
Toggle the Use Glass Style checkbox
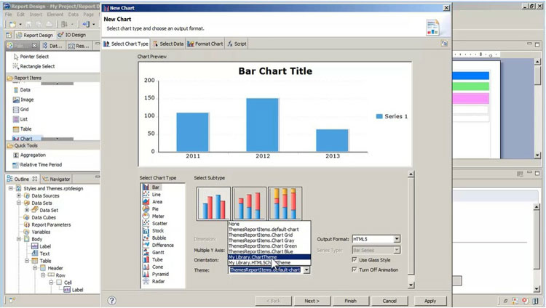355,259
